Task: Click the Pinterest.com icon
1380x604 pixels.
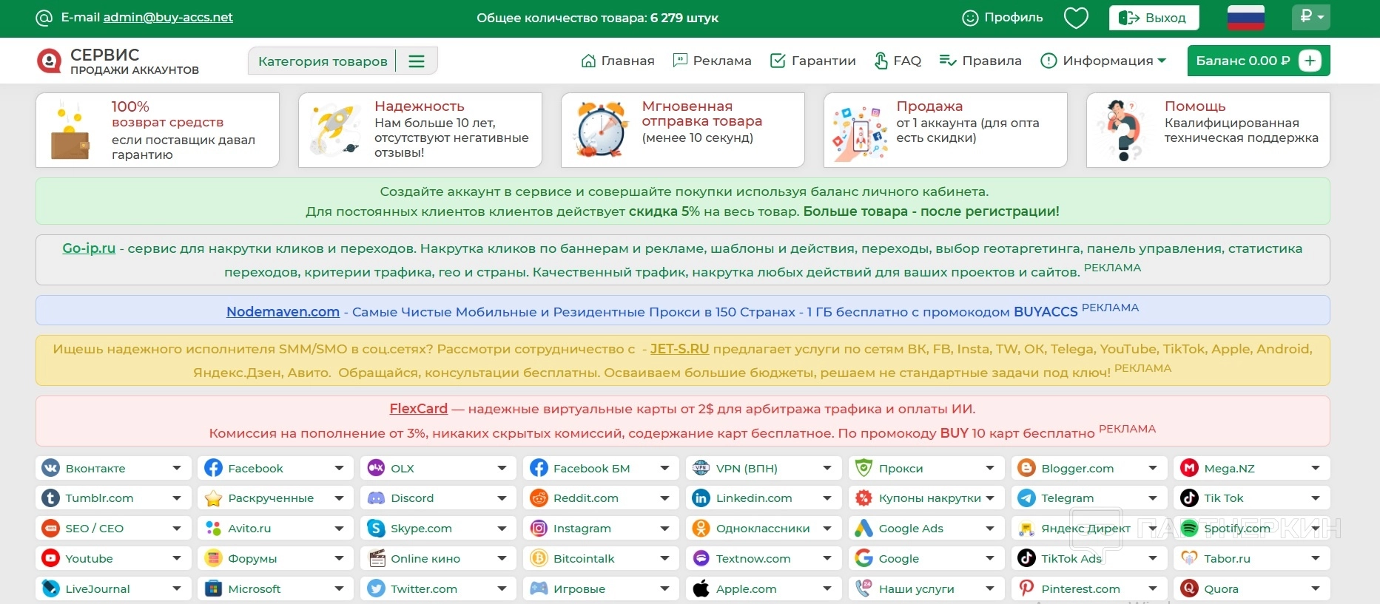Action: click(1026, 589)
